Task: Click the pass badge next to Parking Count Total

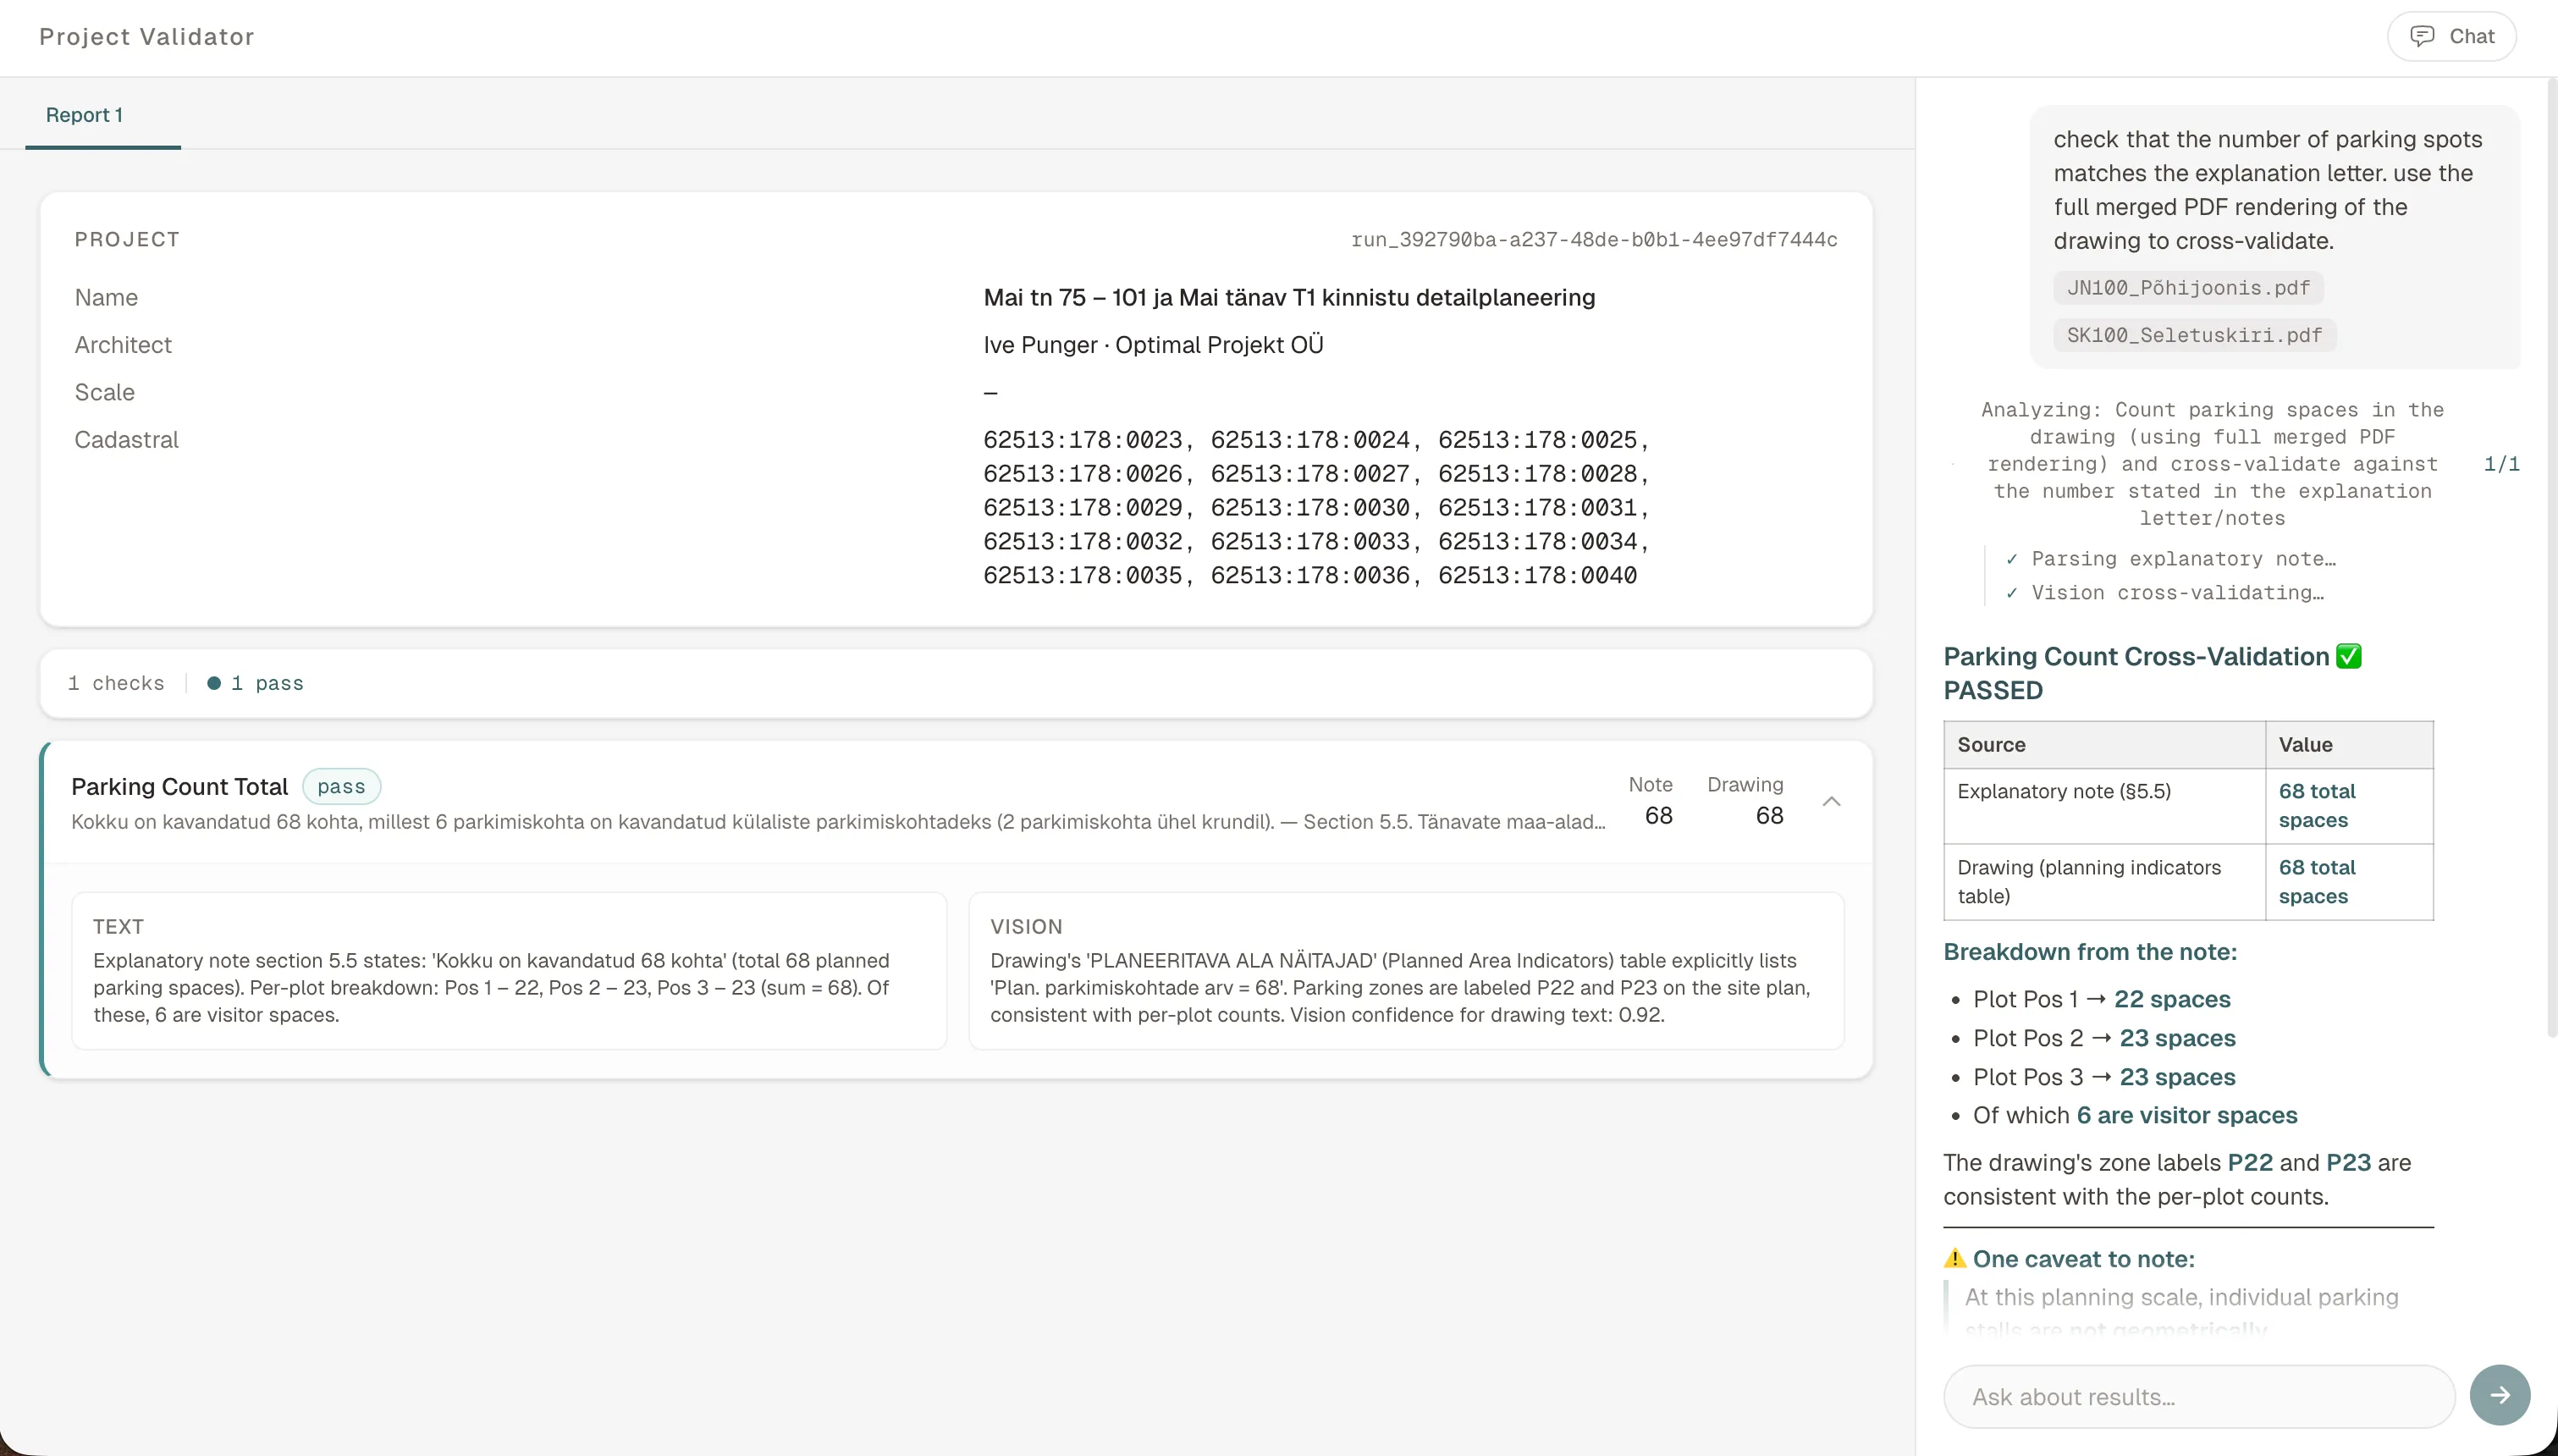Action: pyautogui.click(x=341, y=787)
